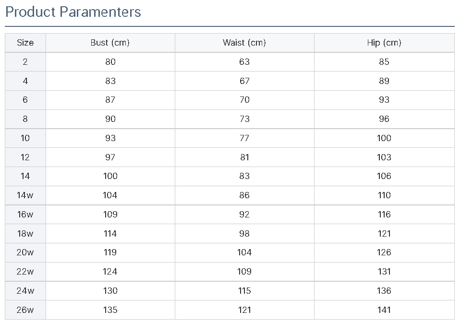Click bust value 83 for size 4
Viewport: 461px width, 323px height.
click(x=110, y=81)
